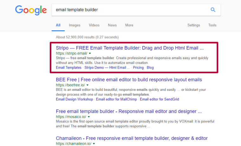Viewport: 241px width, 146px height.
Task: Click the BEE snippet about ready-to-go email templates
Action: coord(131,92)
